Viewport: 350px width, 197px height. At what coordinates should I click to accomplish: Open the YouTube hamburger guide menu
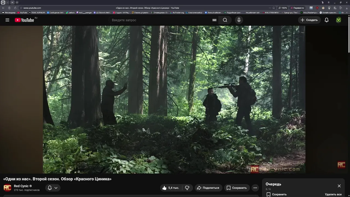pos(7,20)
